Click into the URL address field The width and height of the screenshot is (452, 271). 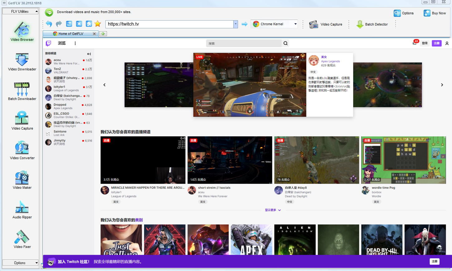click(x=169, y=24)
